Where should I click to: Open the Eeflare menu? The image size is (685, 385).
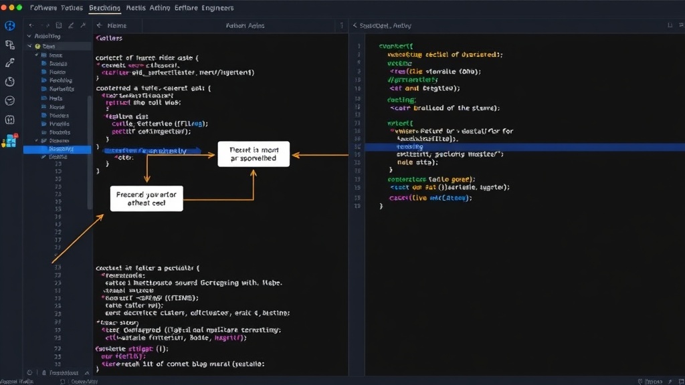coord(186,8)
